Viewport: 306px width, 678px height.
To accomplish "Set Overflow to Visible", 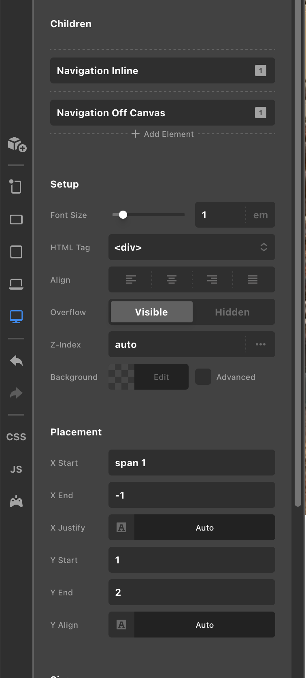I will 151,312.
